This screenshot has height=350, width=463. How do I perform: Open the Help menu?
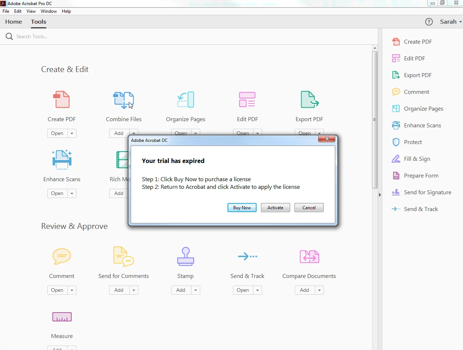(66, 11)
